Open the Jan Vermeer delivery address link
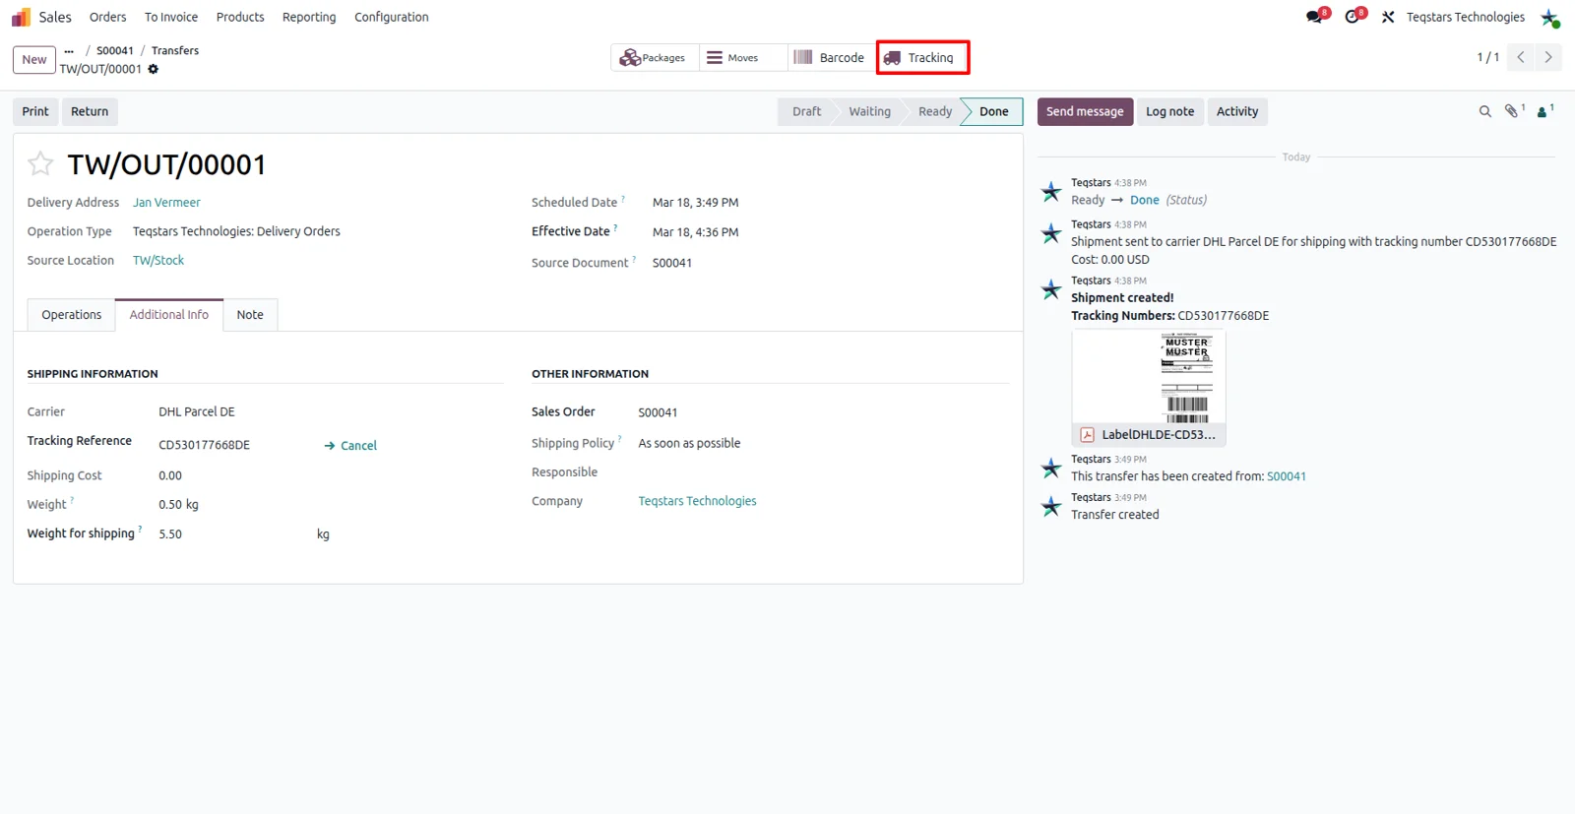Image resolution: width=1575 pixels, height=814 pixels. coord(166,203)
